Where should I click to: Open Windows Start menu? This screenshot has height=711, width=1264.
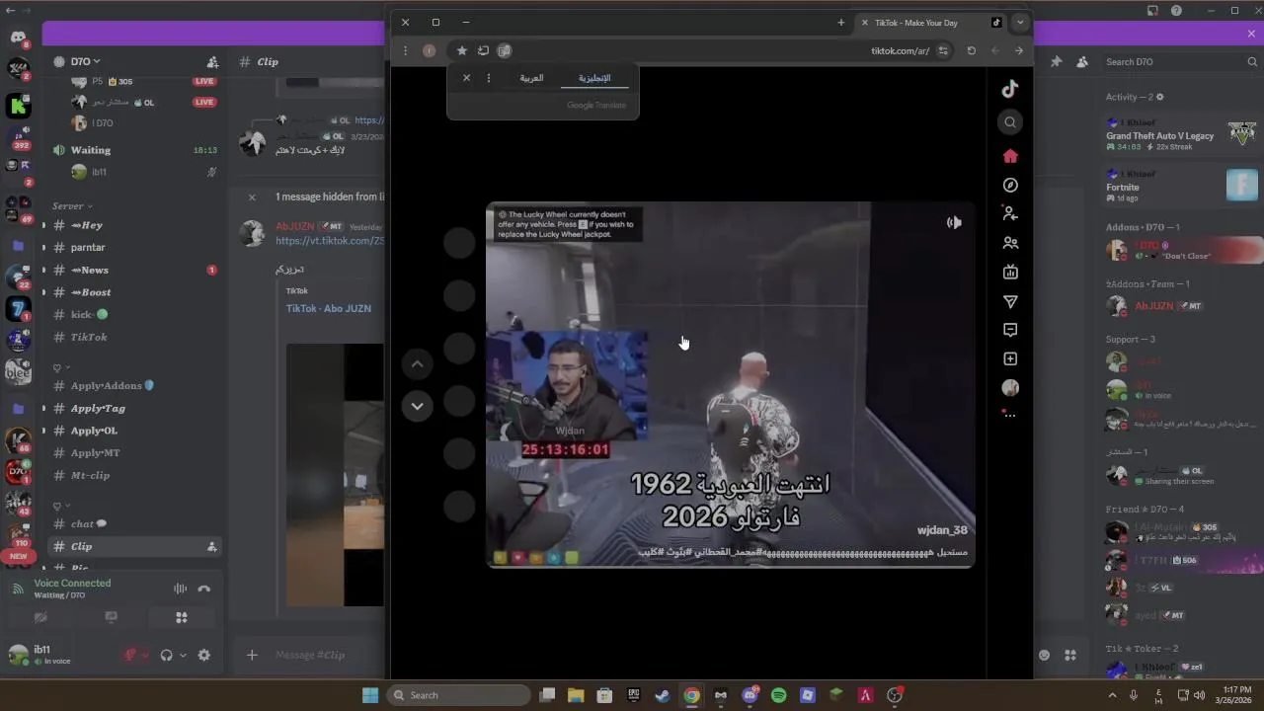point(370,695)
